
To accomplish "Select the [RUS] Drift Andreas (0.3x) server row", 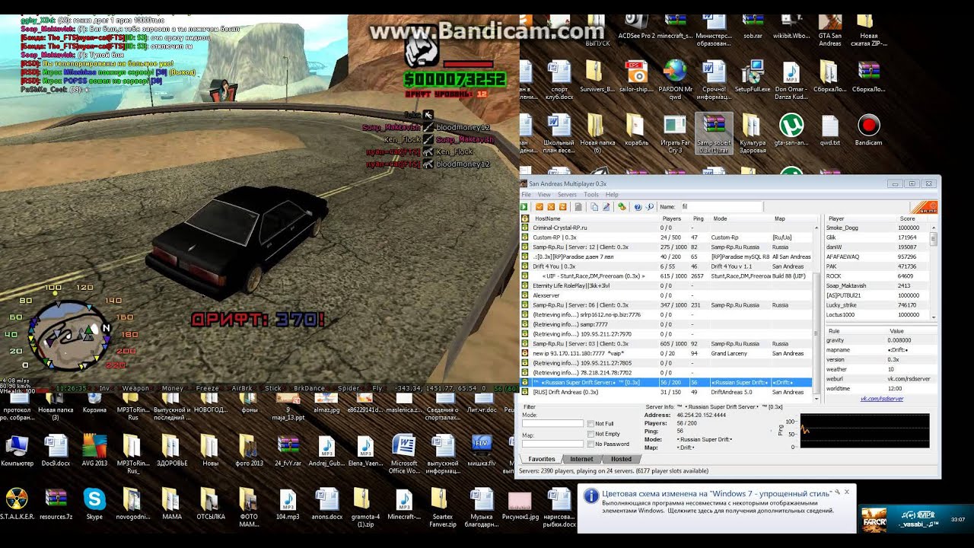I will point(667,392).
